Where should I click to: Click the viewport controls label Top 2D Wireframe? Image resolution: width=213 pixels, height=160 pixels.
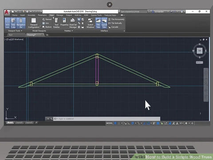coord(14,40)
